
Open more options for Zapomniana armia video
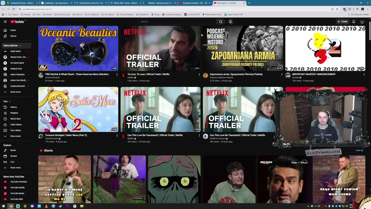tap(281, 75)
